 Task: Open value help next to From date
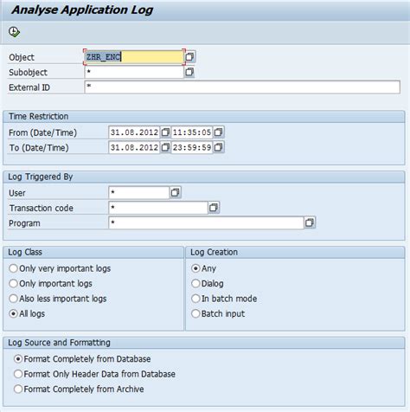pos(165,132)
